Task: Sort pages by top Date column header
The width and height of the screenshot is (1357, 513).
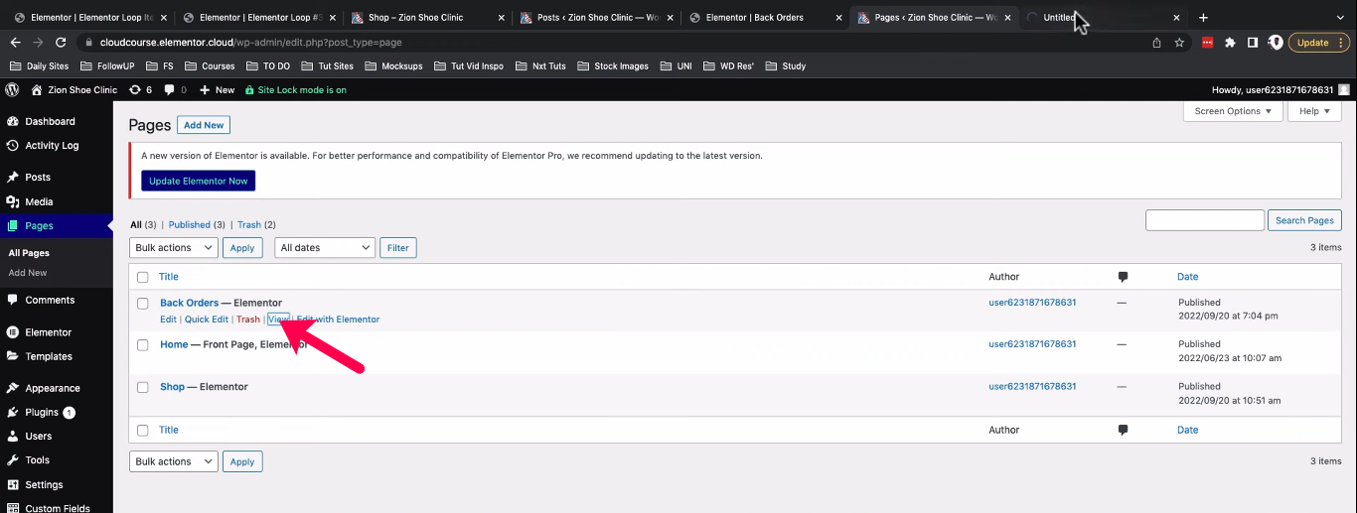Action: [x=1188, y=276]
